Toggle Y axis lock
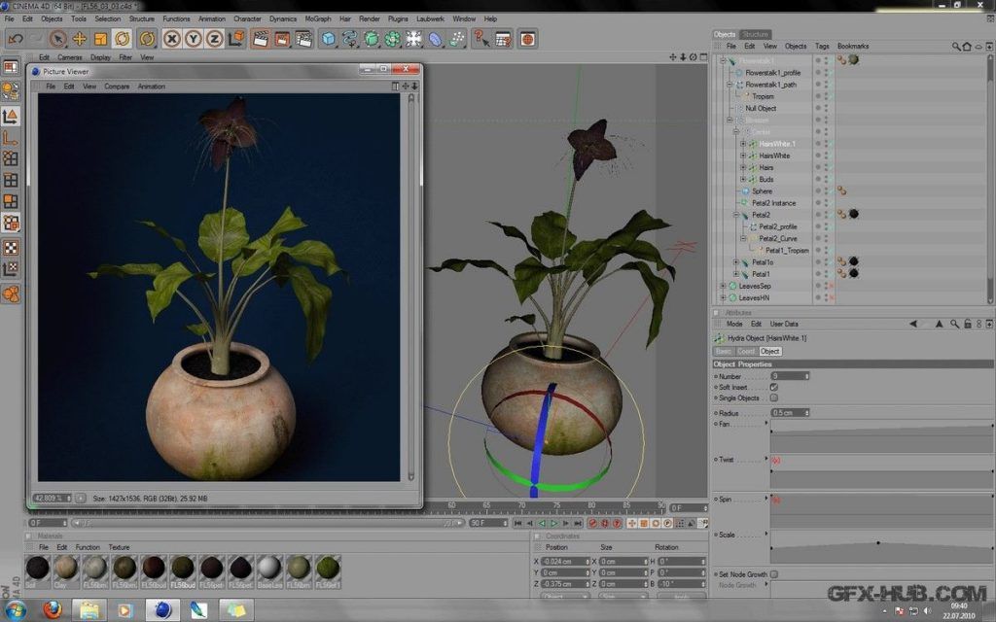996x622 pixels. coord(194,39)
